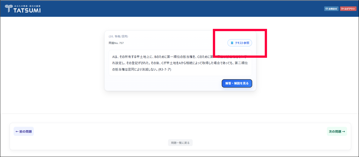Click the TATSUMI logo emblem
The height and width of the screenshot is (157, 359).
9,8
